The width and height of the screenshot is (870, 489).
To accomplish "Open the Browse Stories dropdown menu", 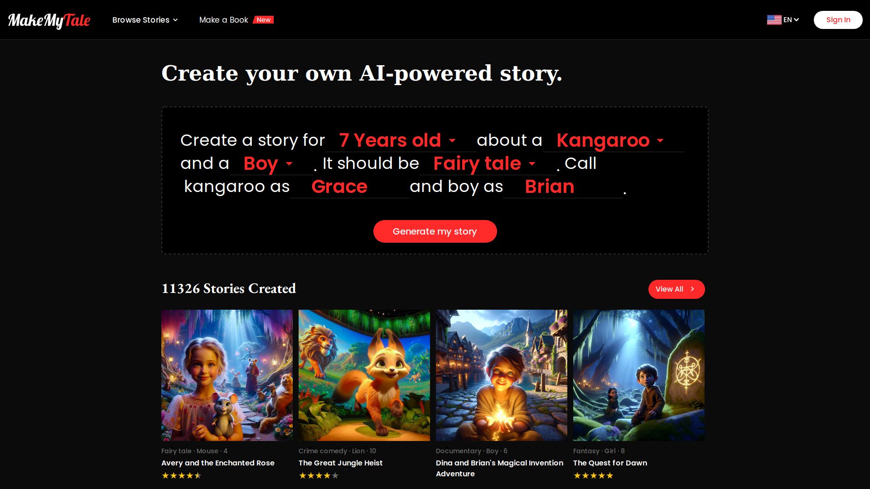I will click(145, 20).
